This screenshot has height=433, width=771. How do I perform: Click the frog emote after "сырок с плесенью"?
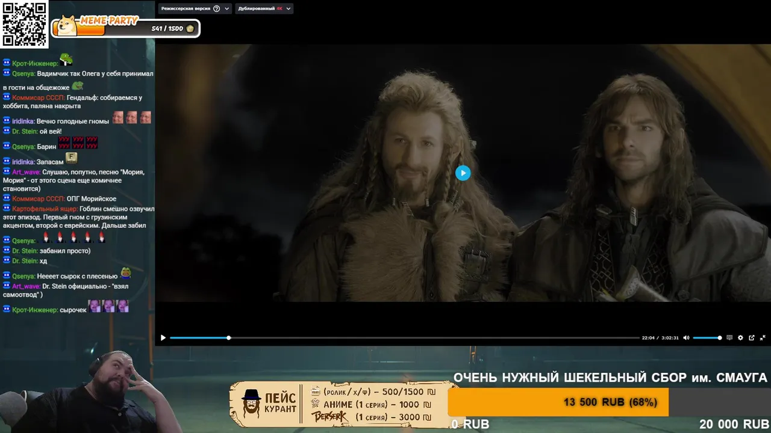(x=126, y=272)
